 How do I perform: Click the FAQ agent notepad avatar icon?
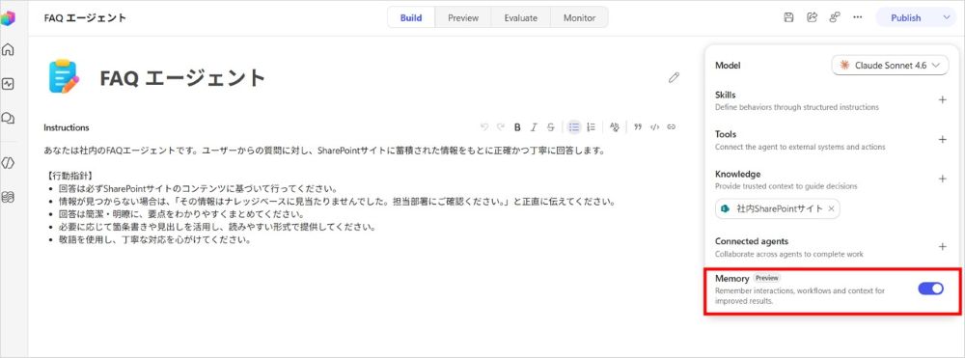(x=64, y=76)
